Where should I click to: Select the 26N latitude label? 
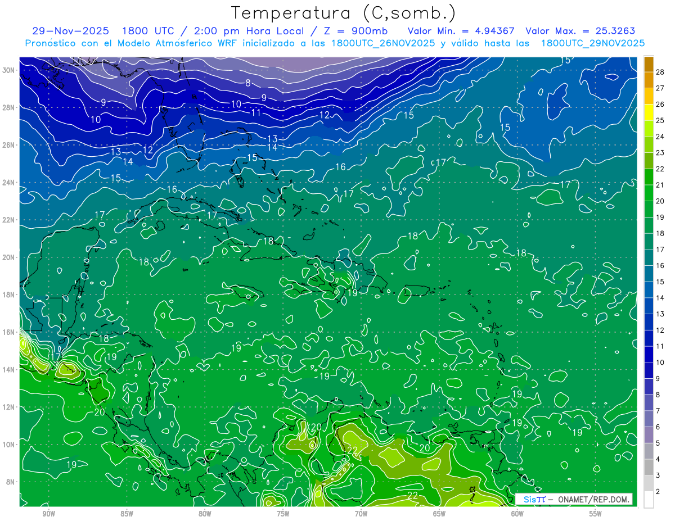(x=9, y=145)
